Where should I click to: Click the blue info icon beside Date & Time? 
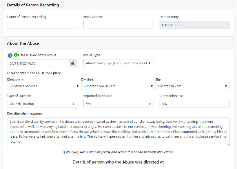(10, 55)
